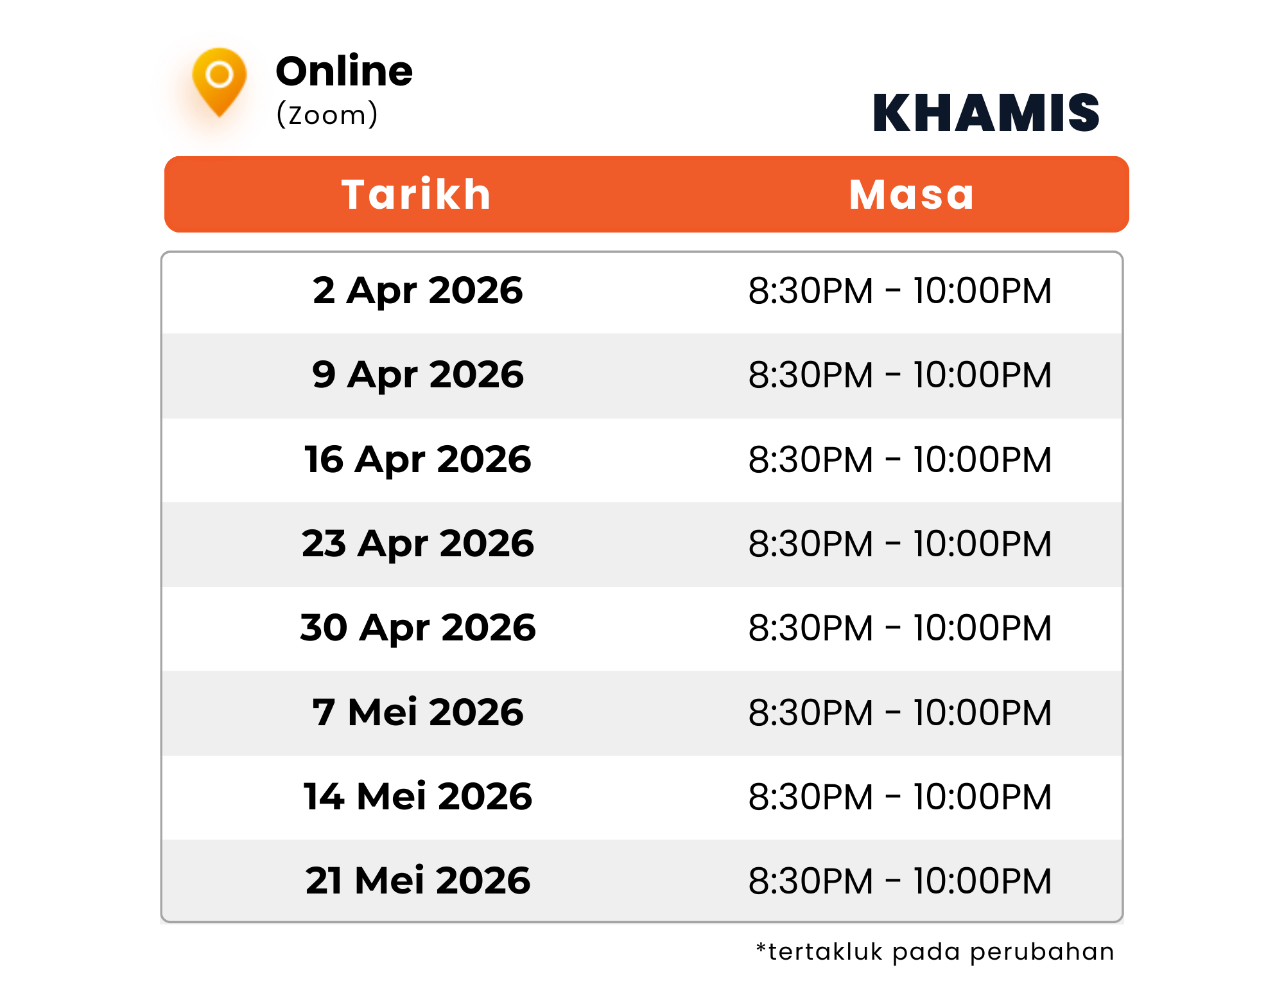1284x995 pixels.
Task: Click the Masa column header
Action: click(x=912, y=194)
